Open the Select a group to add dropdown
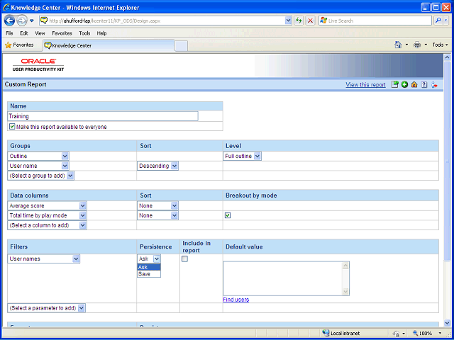 [x=41, y=176]
